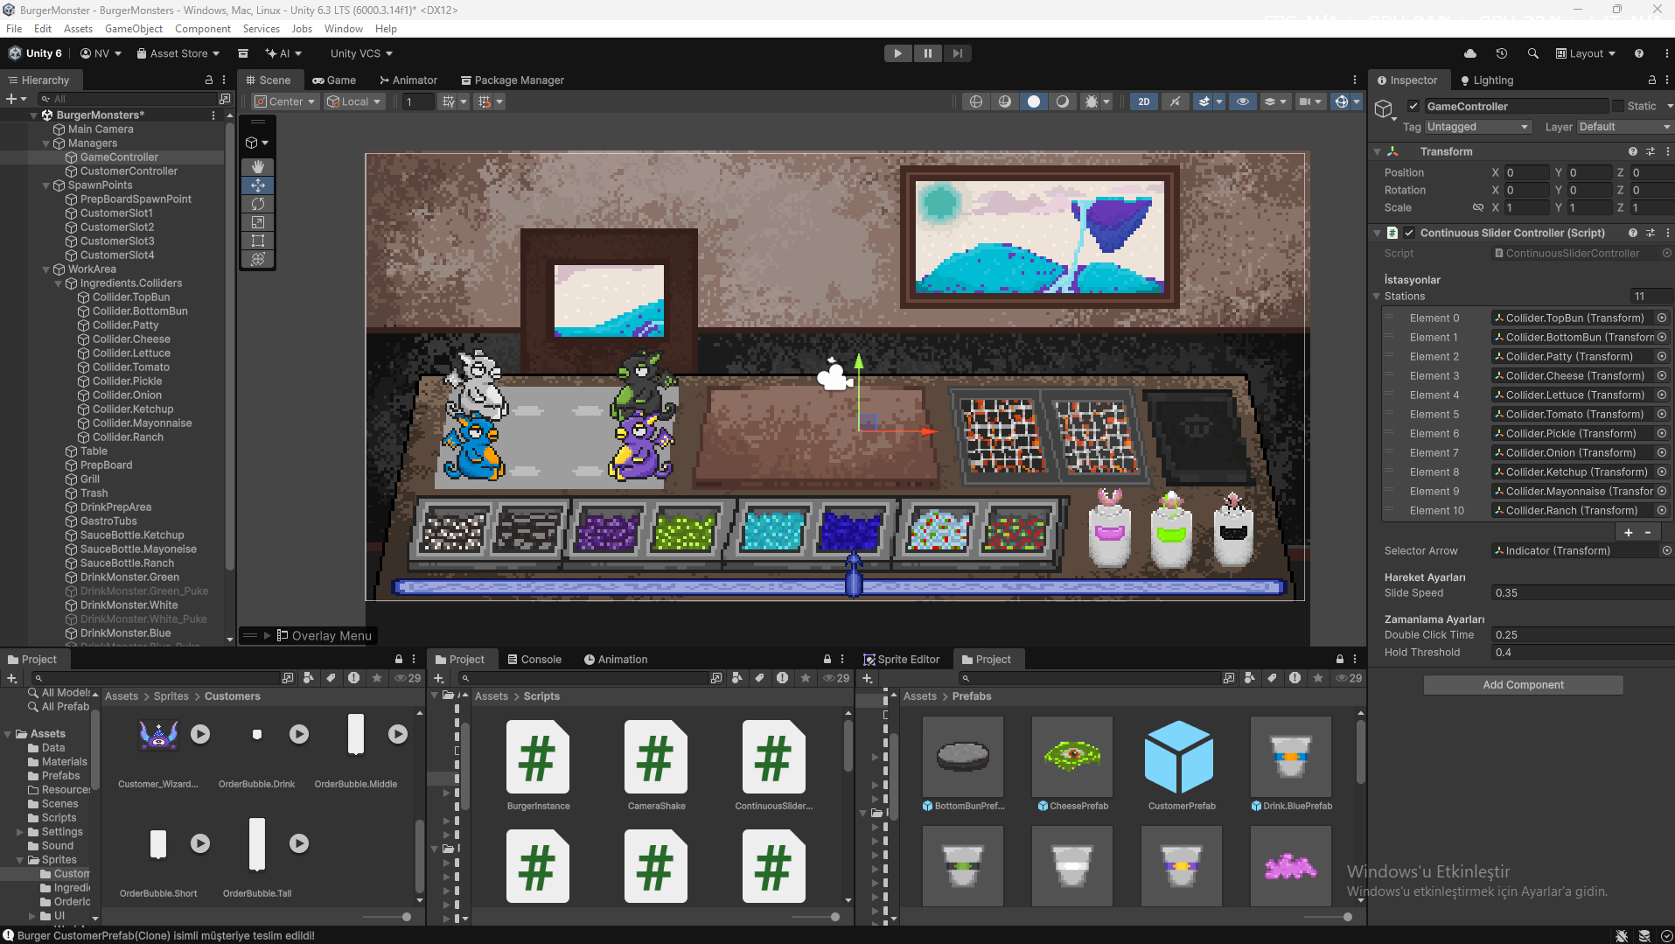
Task: Enable the Static checkbox
Action: [x=1618, y=106]
